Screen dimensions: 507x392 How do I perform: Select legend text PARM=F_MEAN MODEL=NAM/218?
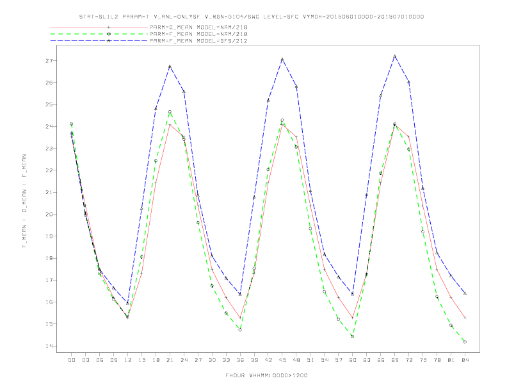pyautogui.click(x=198, y=34)
